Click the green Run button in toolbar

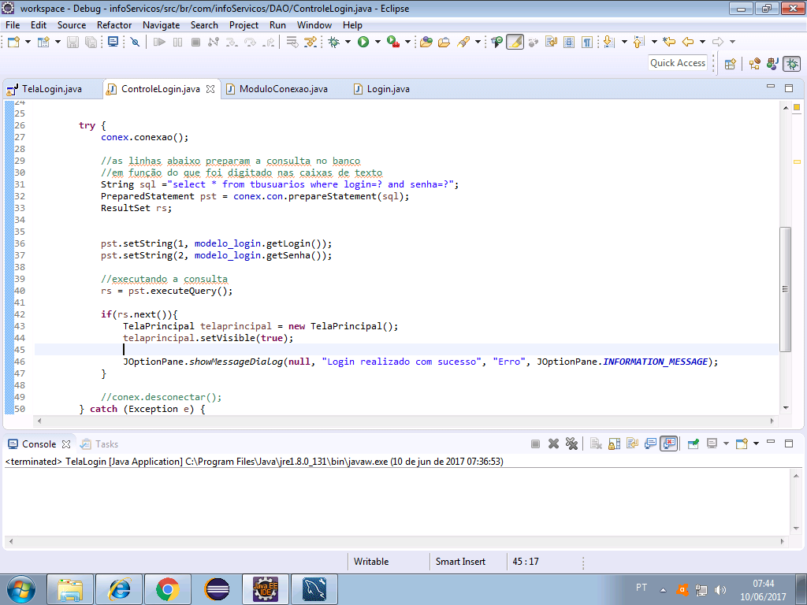point(363,42)
